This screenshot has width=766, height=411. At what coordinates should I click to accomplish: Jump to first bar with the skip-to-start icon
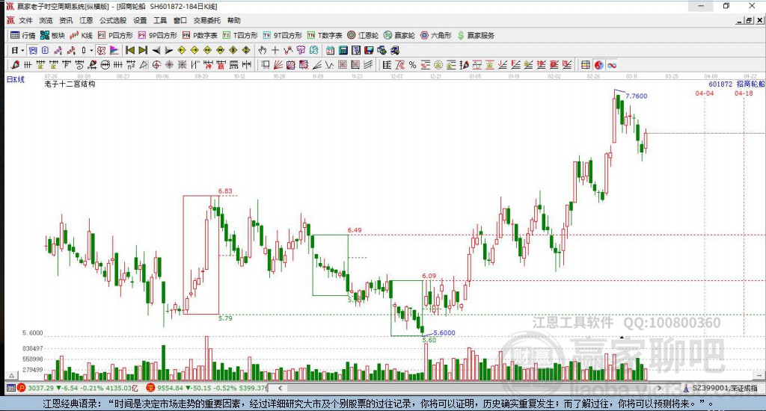click(x=130, y=50)
